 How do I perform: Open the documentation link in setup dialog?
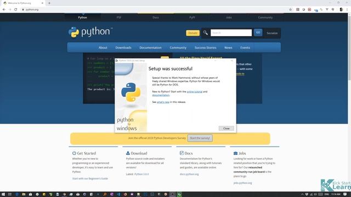coord(161,95)
